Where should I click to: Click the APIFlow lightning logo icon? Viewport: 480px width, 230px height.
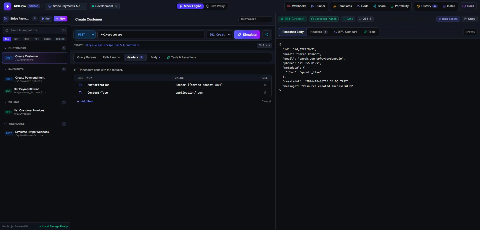(x=8, y=6)
